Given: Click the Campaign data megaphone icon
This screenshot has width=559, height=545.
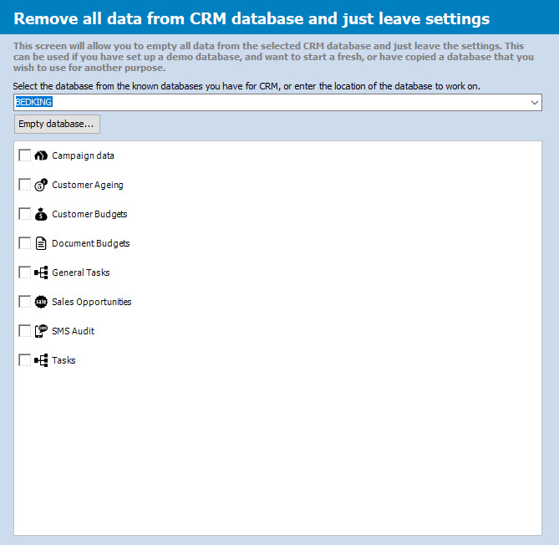Looking at the screenshot, I should click(41, 155).
